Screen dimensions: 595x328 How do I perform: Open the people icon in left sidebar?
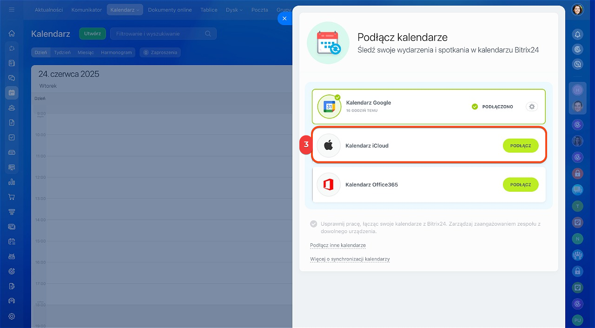[12, 107]
